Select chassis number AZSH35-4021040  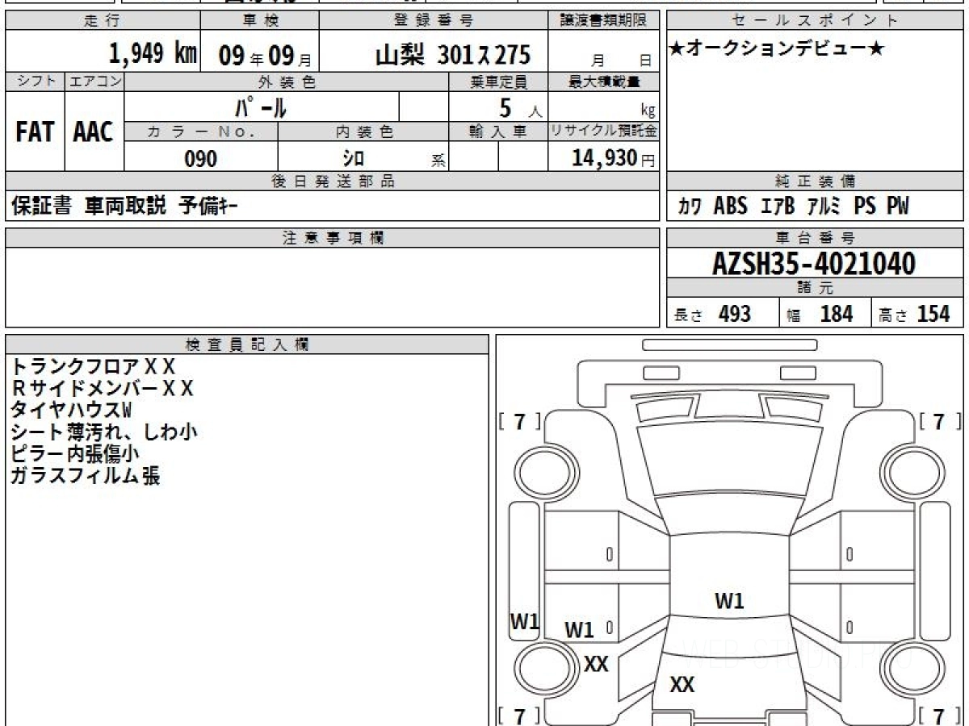coord(814,263)
